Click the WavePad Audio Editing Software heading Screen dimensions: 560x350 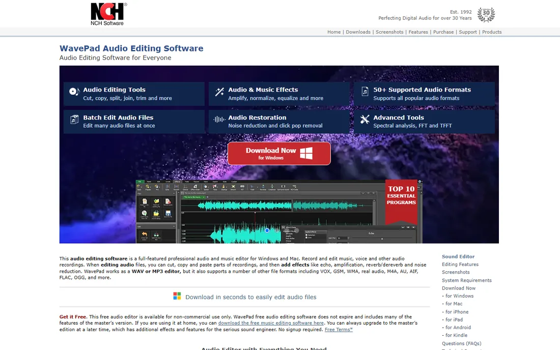pyautogui.click(x=131, y=48)
